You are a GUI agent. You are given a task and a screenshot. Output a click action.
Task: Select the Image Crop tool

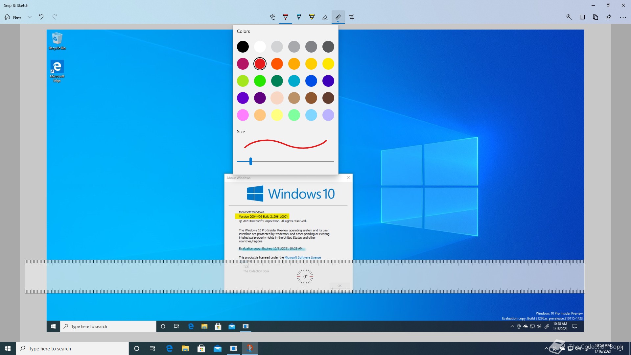(351, 17)
